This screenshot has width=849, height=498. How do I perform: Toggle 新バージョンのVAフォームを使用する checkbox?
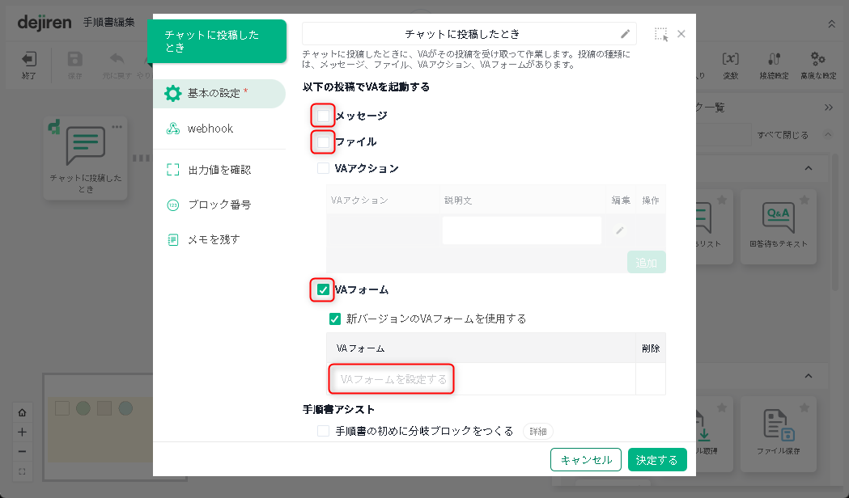(335, 319)
